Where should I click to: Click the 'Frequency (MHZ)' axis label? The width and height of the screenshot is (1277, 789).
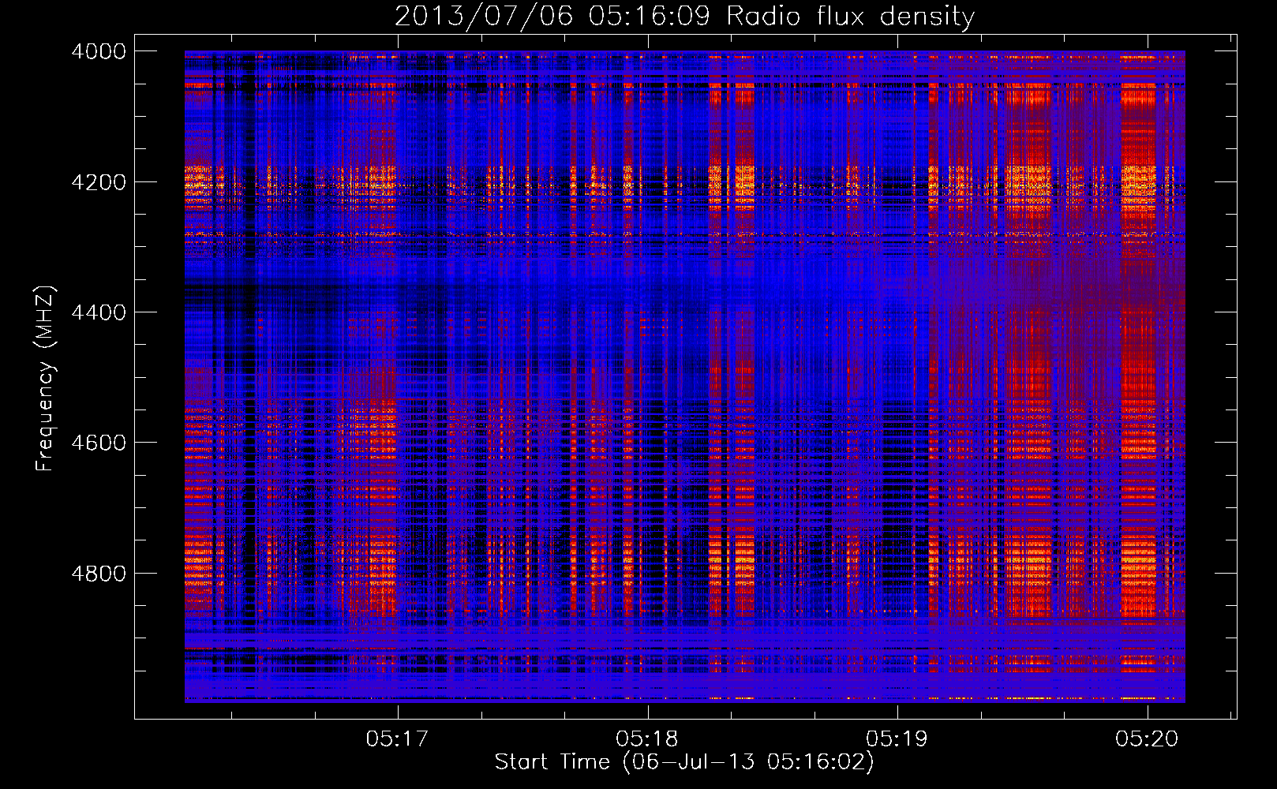(46, 379)
